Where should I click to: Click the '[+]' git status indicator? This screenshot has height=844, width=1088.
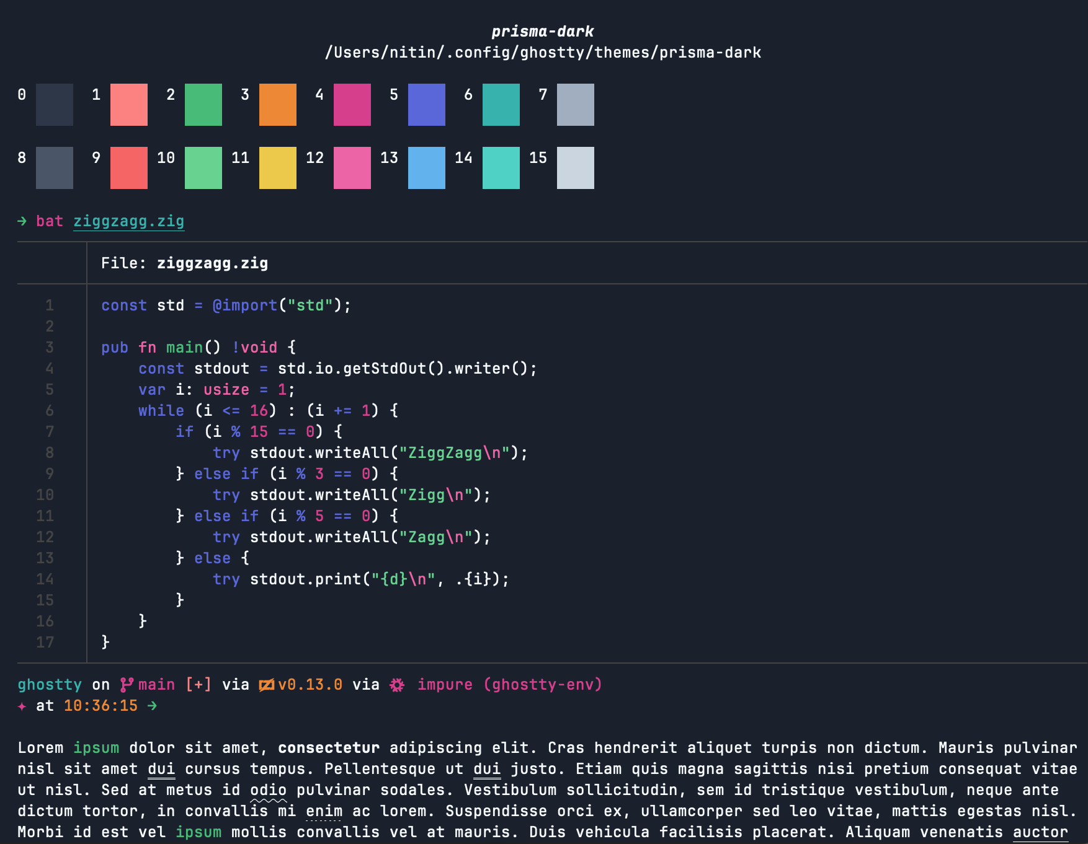pos(198,685)
